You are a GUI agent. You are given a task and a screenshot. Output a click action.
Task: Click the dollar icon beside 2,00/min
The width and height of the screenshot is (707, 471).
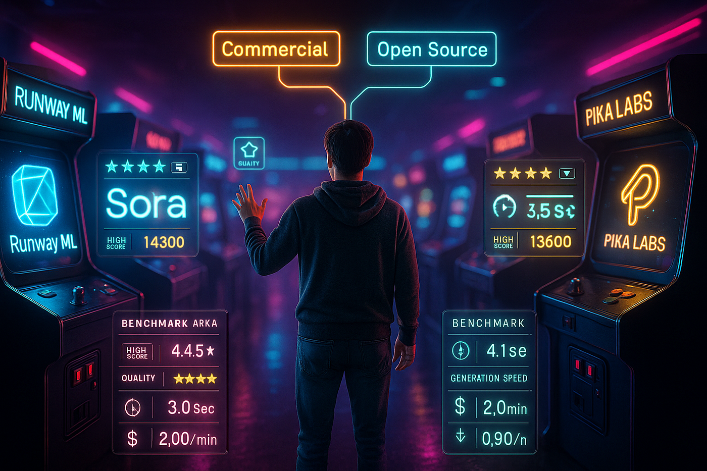[132, 439]
